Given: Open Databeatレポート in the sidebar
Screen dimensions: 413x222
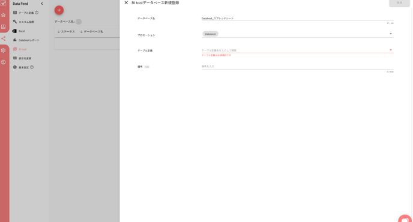Looking at the screenshot, I should click(x=29, y=40).
